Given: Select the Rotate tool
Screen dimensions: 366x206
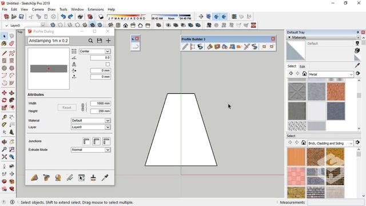Looking at the screenshot, I should 4,100.
